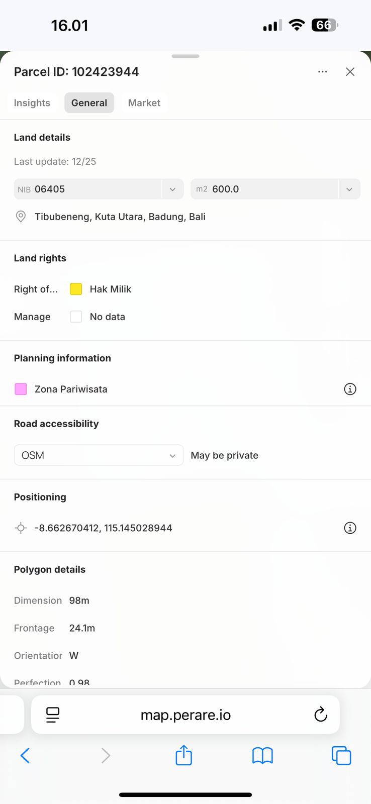
Task: Click the yellow Hak Milik color swatch
Action: [x=76, y=289]
